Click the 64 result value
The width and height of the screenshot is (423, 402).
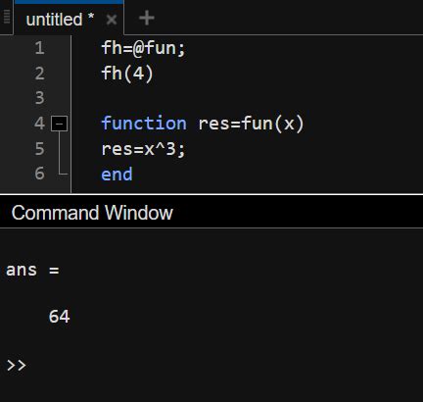pos(59,317)
